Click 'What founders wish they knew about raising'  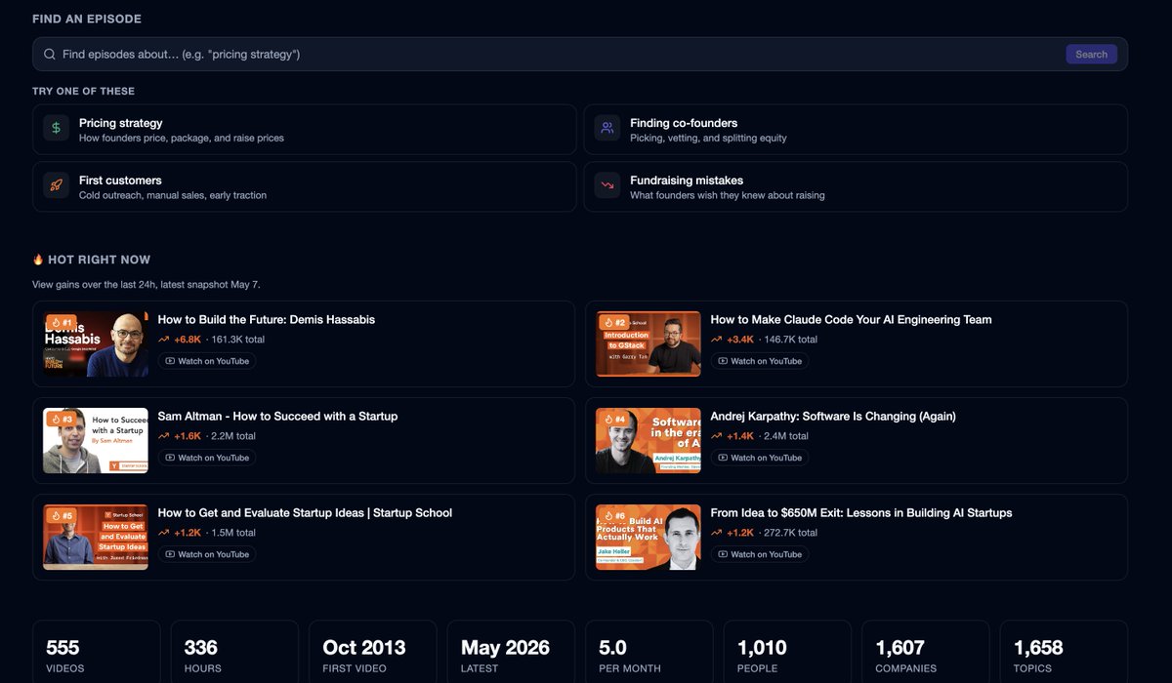click(x=728, y=196)
